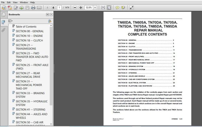Open the attachments paperclip panel icon
202x127 pixels.
click(4, 30)
